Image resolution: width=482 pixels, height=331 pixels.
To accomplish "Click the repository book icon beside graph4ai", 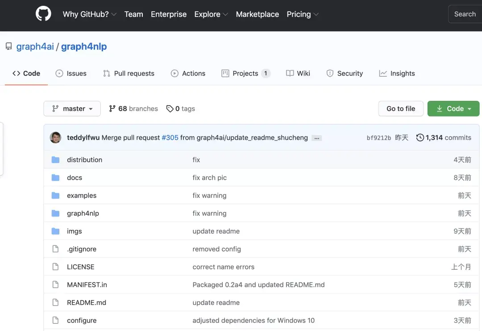I will pyautogui.click(x=8, y=46).
